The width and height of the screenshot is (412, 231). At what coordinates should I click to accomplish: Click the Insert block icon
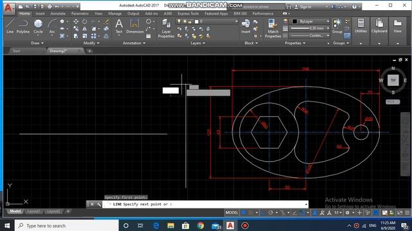point(246,26)
